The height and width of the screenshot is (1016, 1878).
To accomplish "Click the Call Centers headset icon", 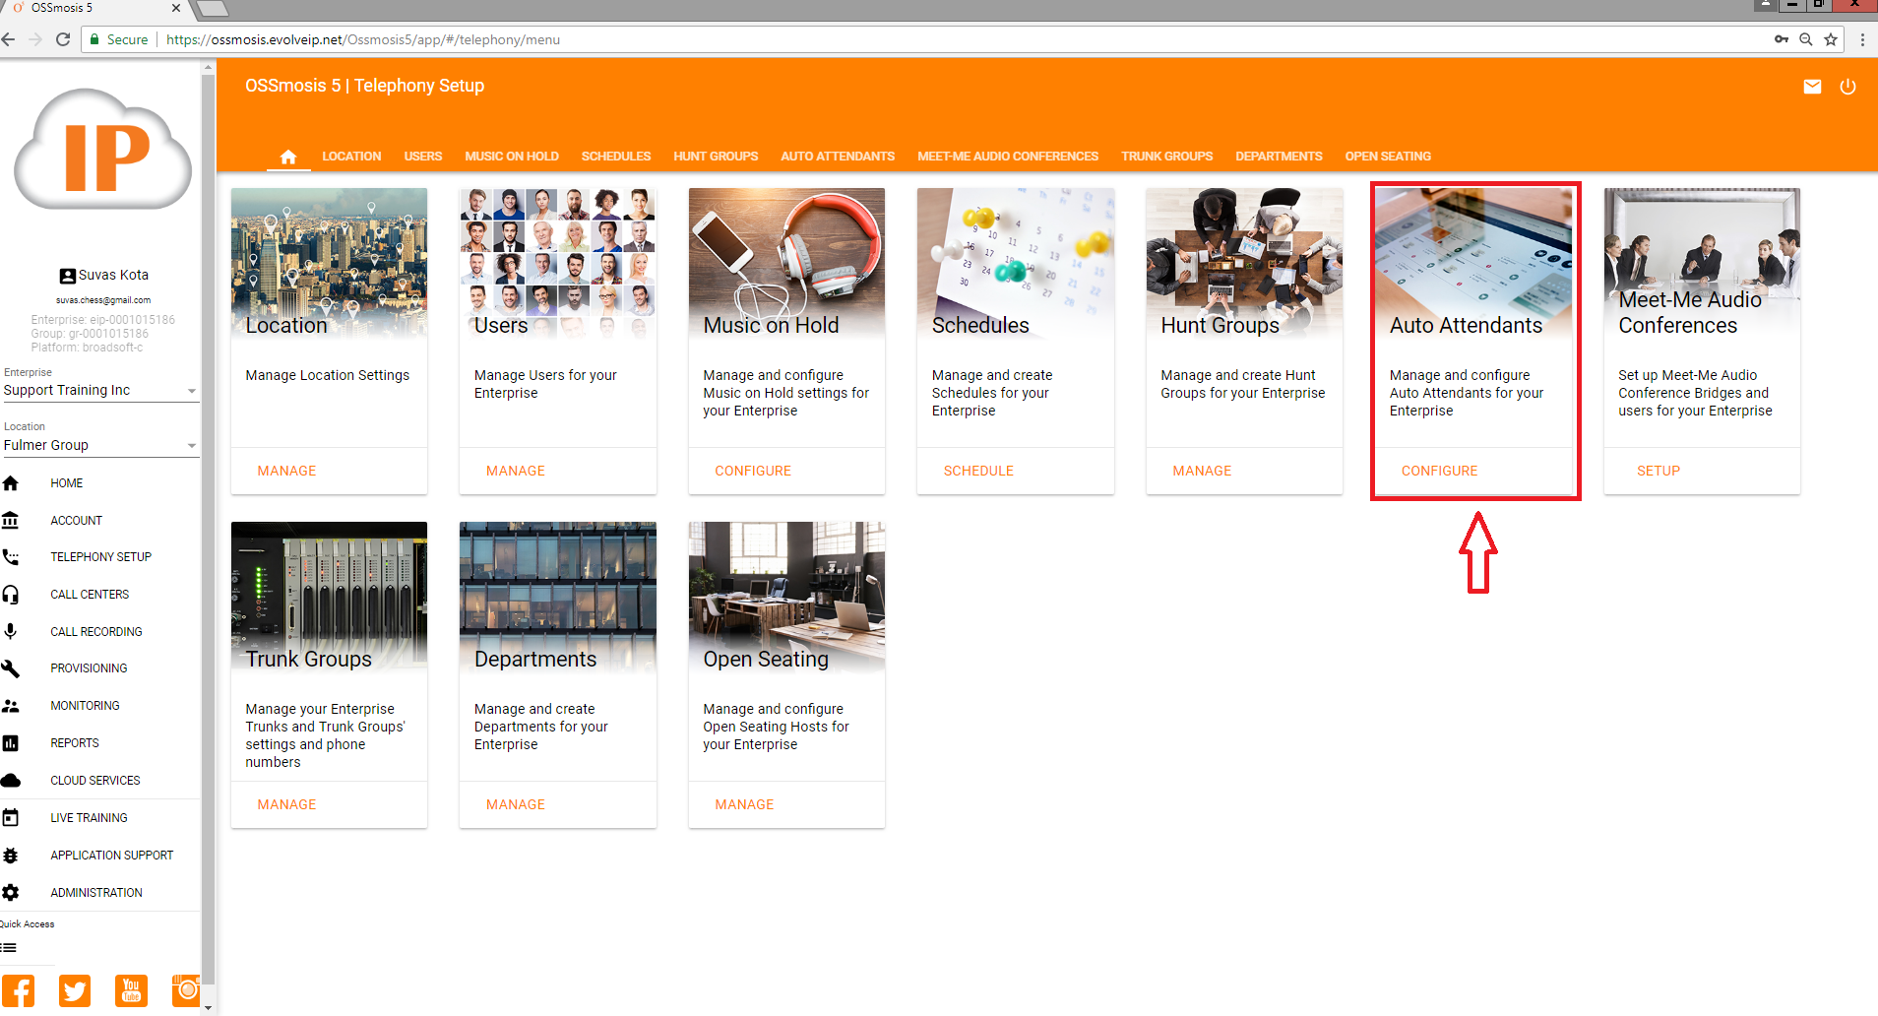I will click(x=11, y=595).
